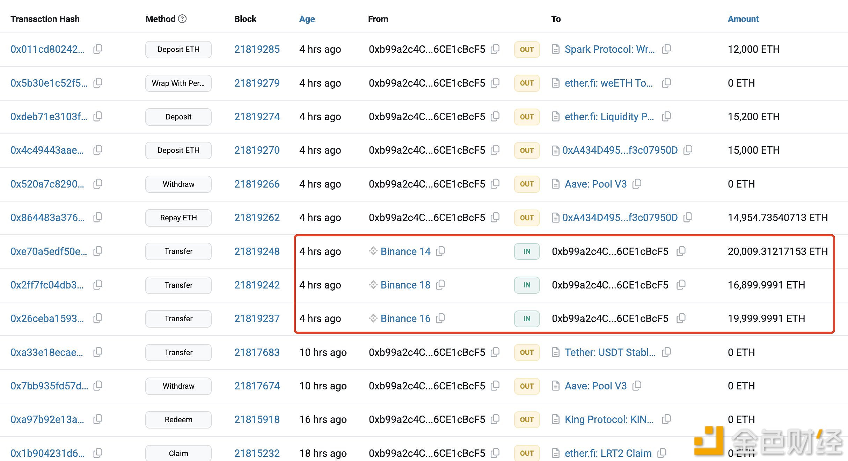The image size is (848, 461).
Task: Copy transaction hash 0xa97b92e13a
Action: click(98, 419)
